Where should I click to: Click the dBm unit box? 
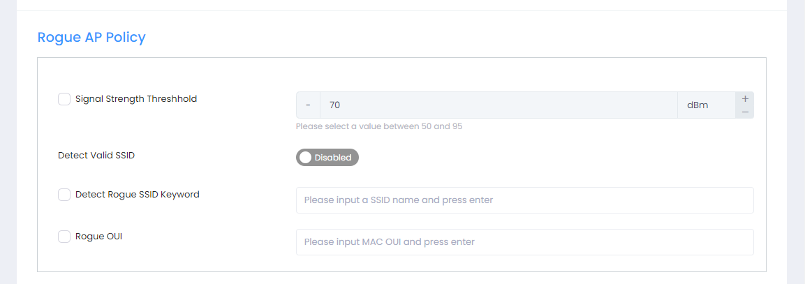705,105
